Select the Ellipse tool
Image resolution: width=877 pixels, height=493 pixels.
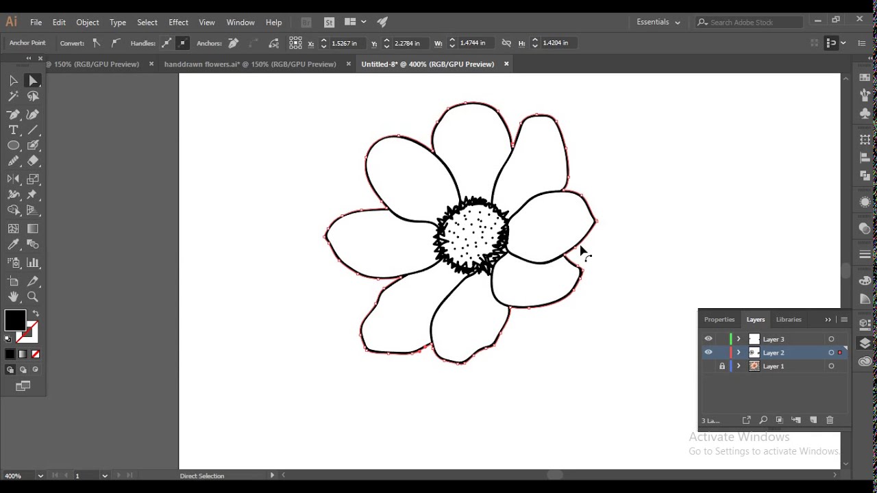pyautogui.click(x=13, y=145)
